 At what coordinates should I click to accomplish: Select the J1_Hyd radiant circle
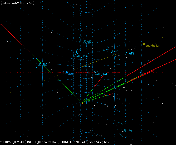point(96,73)
